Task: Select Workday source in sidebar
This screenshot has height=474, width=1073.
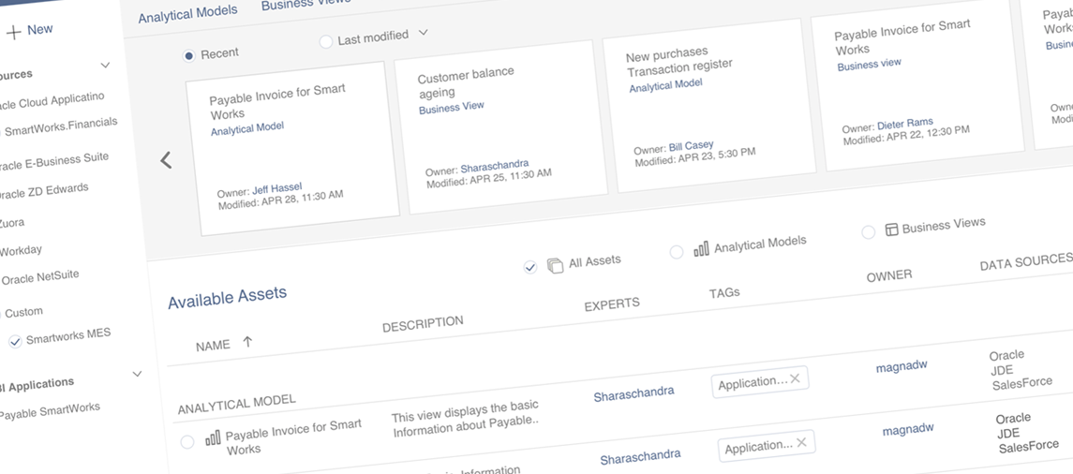Action: point(21,251)
